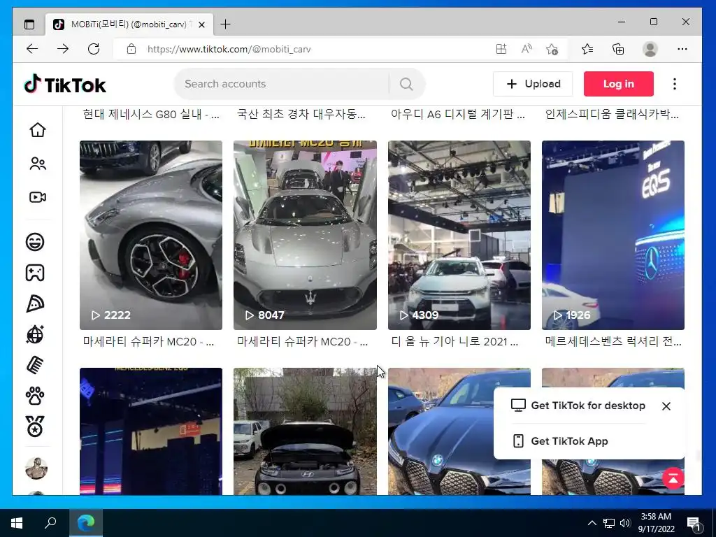Click the search magnifier button
The height and width of the screenshot is (537, 716).
406,84
